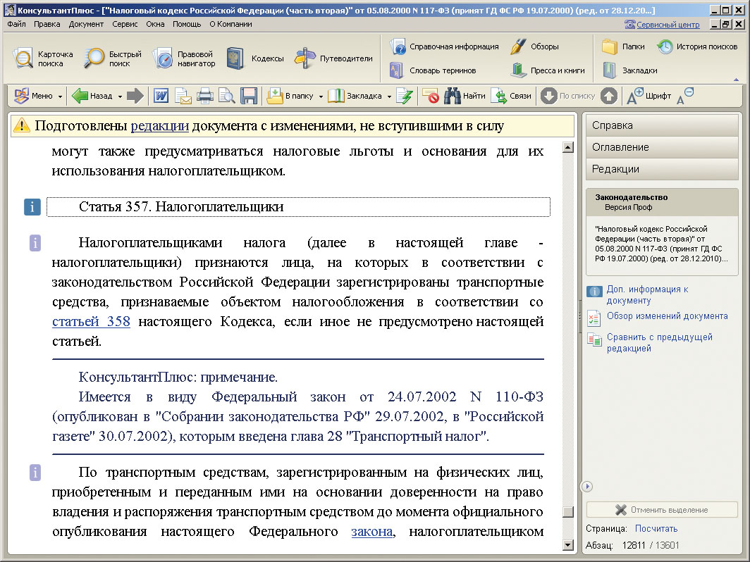Click the red prohibition icon in toolbar
Image resolution: width=750 pixels, height=562 pixels.
pyautogui.click(x=431, y=96)
